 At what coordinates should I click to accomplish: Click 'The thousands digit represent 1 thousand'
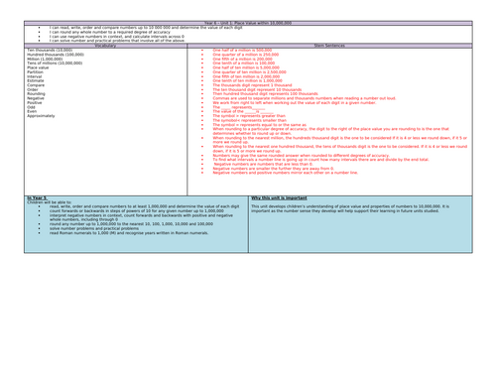click(252, 85)
